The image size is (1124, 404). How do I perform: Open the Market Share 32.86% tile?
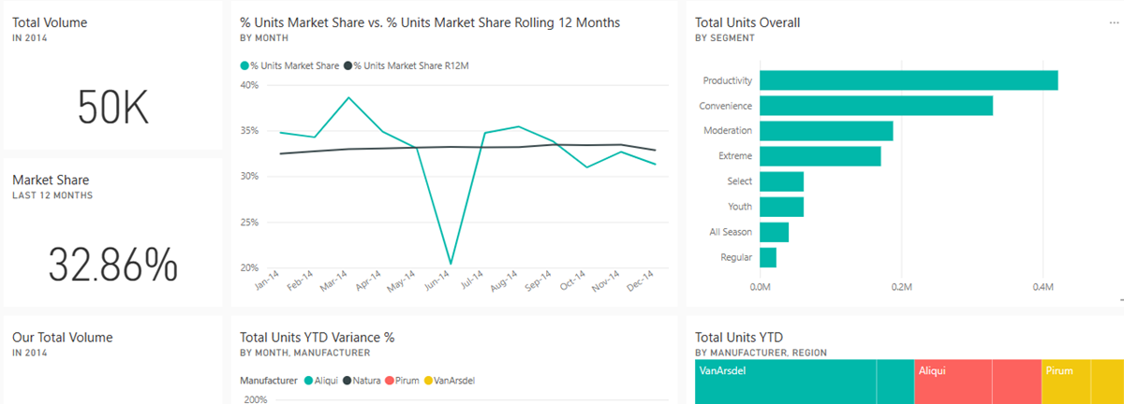pos(112,231)
